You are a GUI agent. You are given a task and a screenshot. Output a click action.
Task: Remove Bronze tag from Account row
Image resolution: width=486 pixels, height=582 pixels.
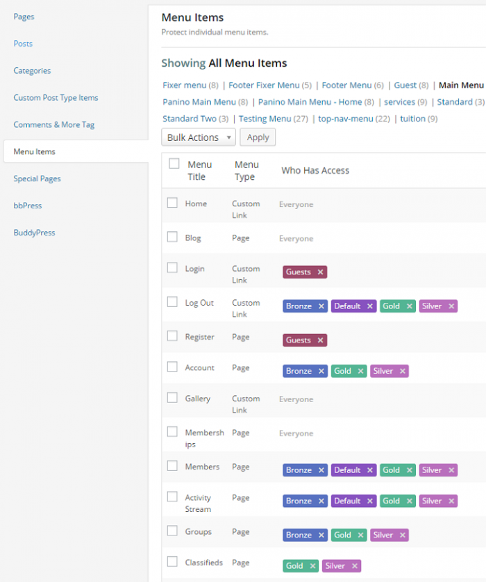tap(321, 371)
